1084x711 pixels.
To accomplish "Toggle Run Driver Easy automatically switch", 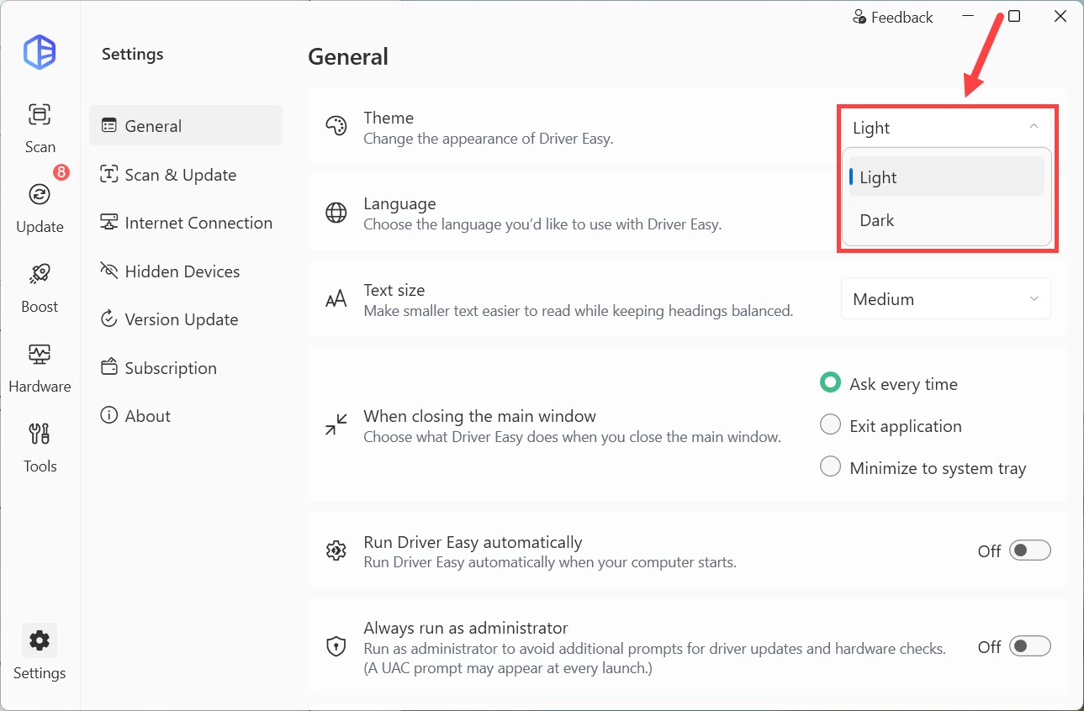I will [1030, 550].
